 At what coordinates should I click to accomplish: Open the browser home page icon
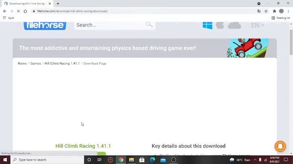click(25, 11)
